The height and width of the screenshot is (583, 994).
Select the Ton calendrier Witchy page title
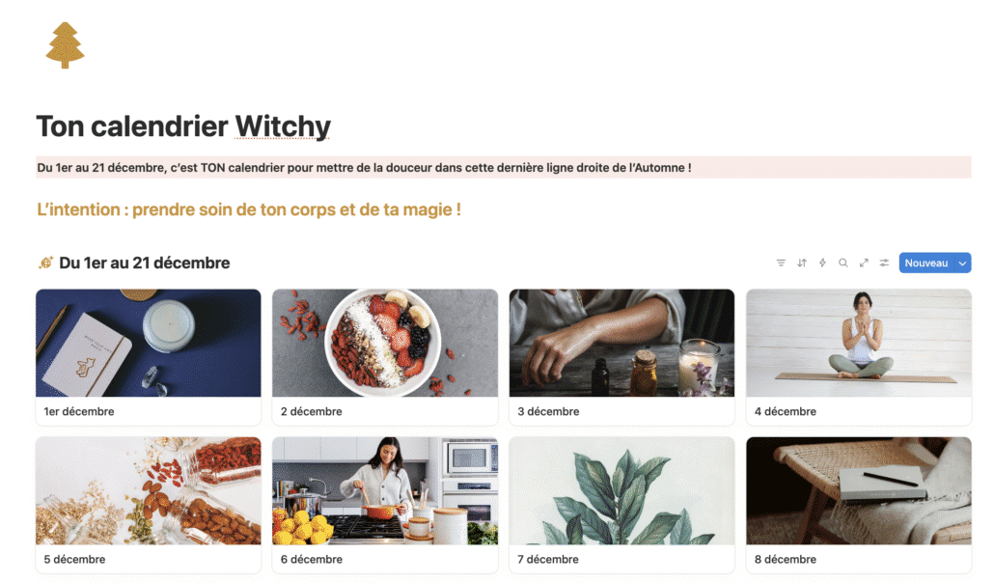[183, 126]
